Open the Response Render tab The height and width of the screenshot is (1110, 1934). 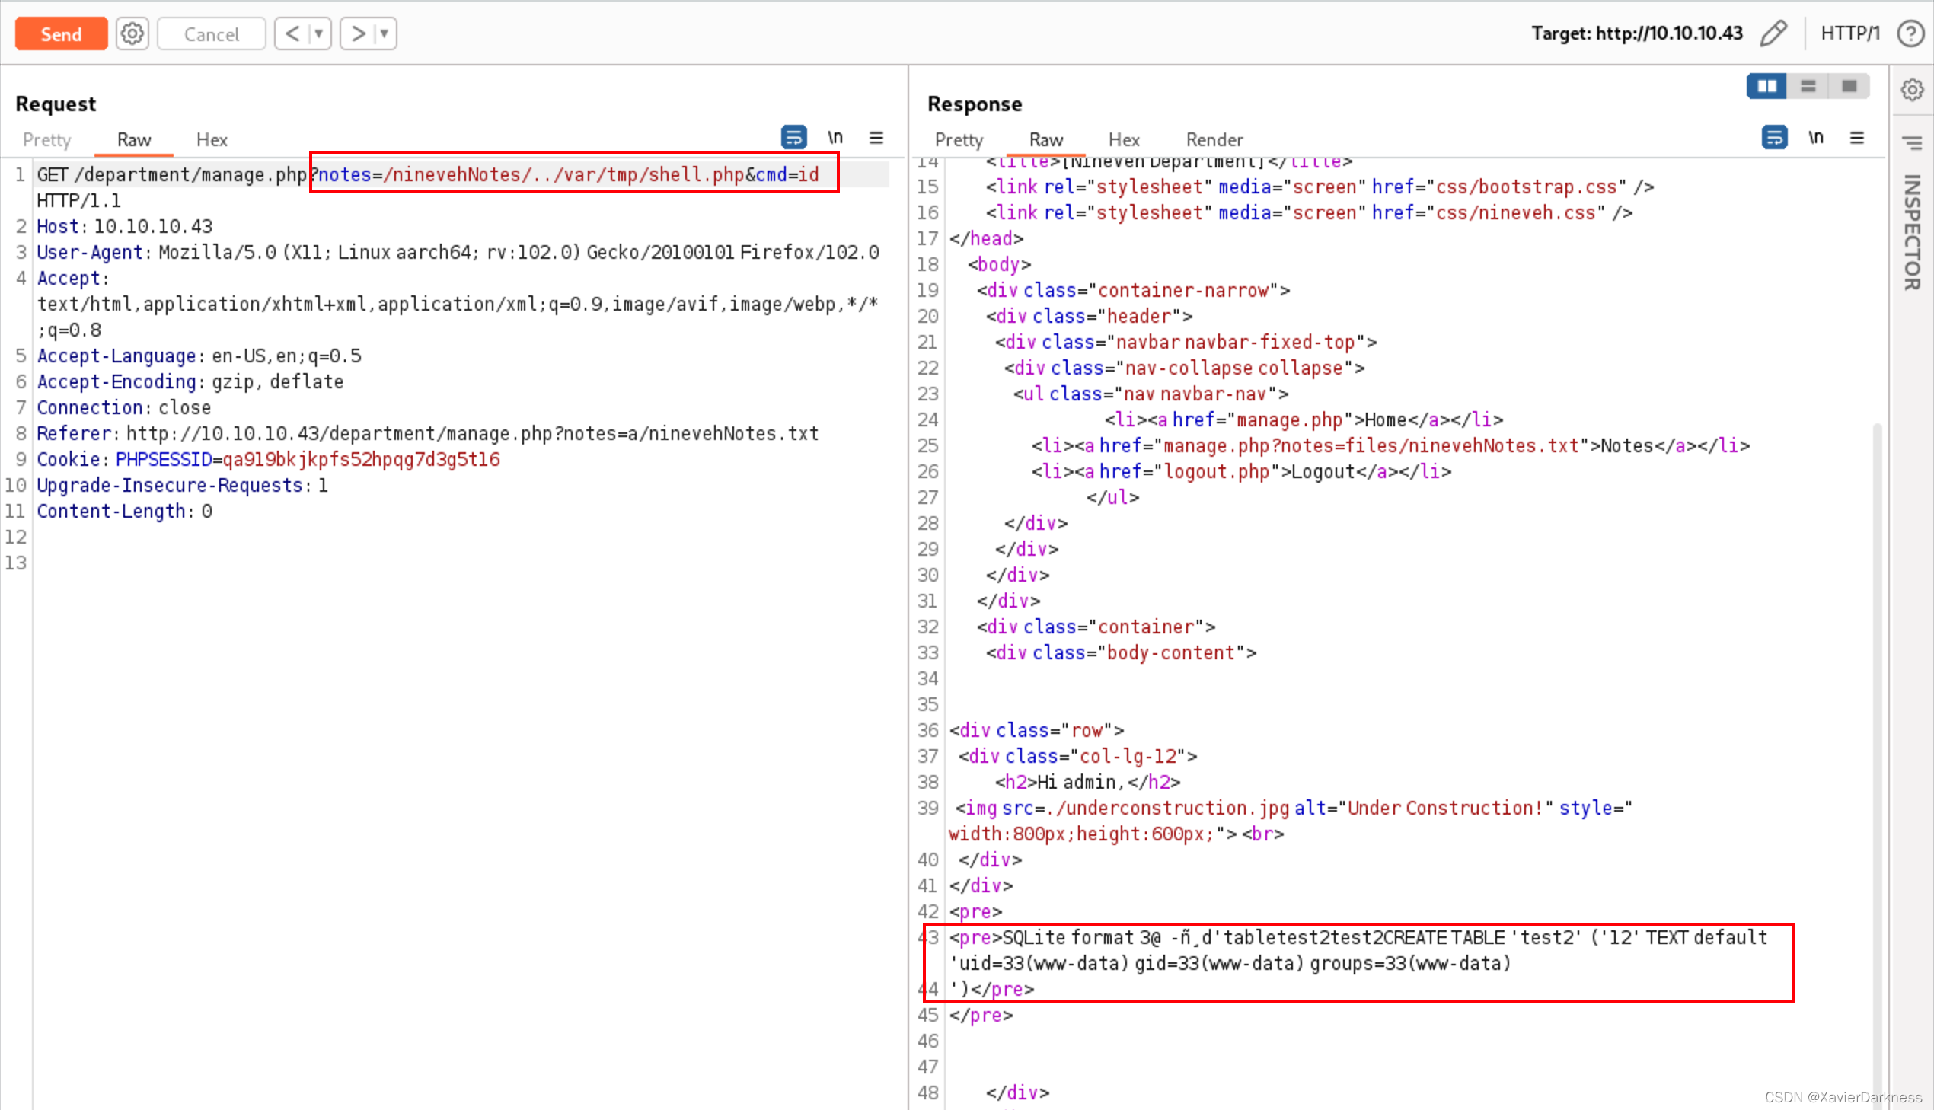[1214, 140]
